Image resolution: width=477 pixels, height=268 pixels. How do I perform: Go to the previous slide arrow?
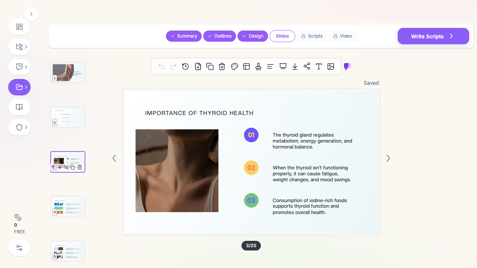pyautogui.click(x=114, y=158)
